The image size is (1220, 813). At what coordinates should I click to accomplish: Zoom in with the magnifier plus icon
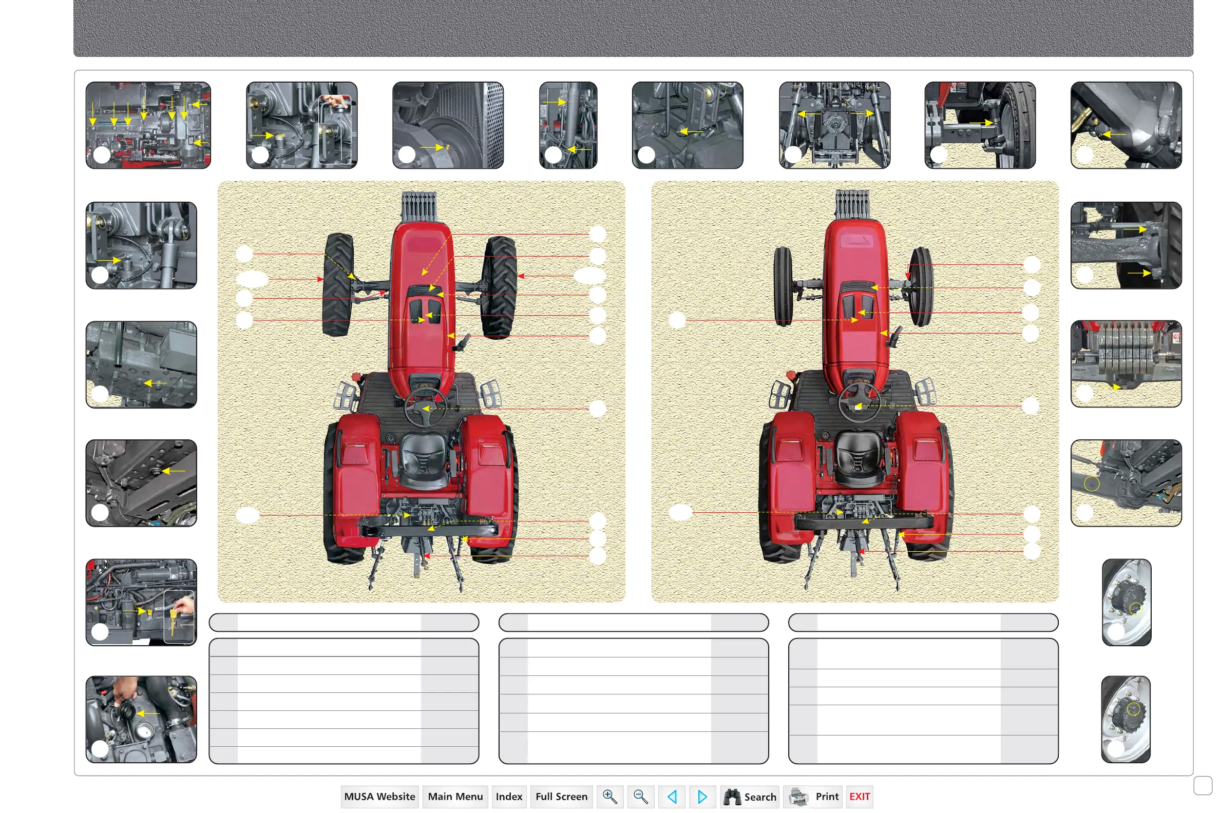pos(610,797)
